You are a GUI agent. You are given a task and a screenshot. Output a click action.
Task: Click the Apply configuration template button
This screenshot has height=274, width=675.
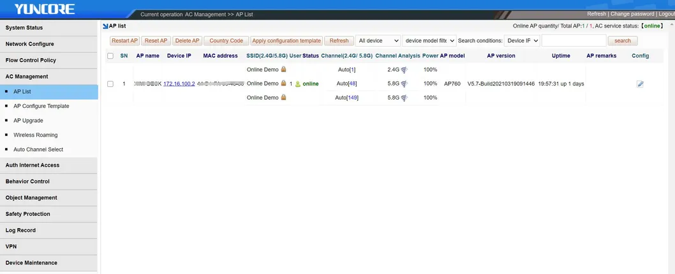[286, 41]
